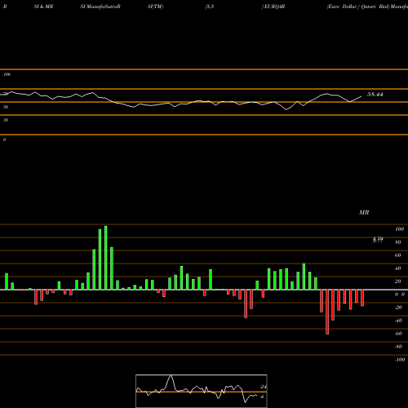Click the -24 value in mini chart

[264, 387]
